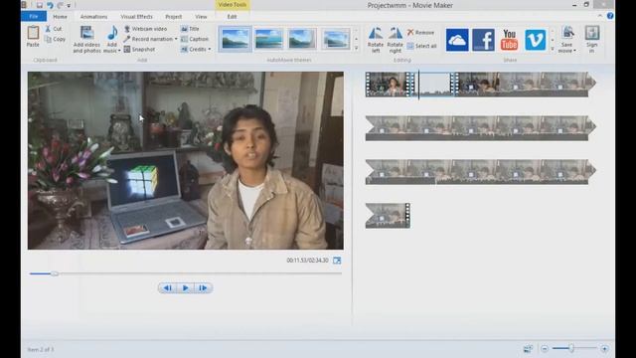Select the last short clip on storyboard
The height and width of the screenshot is (358, 636).
388,216
